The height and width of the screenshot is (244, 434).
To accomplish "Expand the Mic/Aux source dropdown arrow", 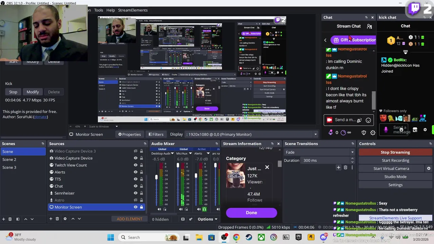I will pyautogui.click(x=190, y=154).
